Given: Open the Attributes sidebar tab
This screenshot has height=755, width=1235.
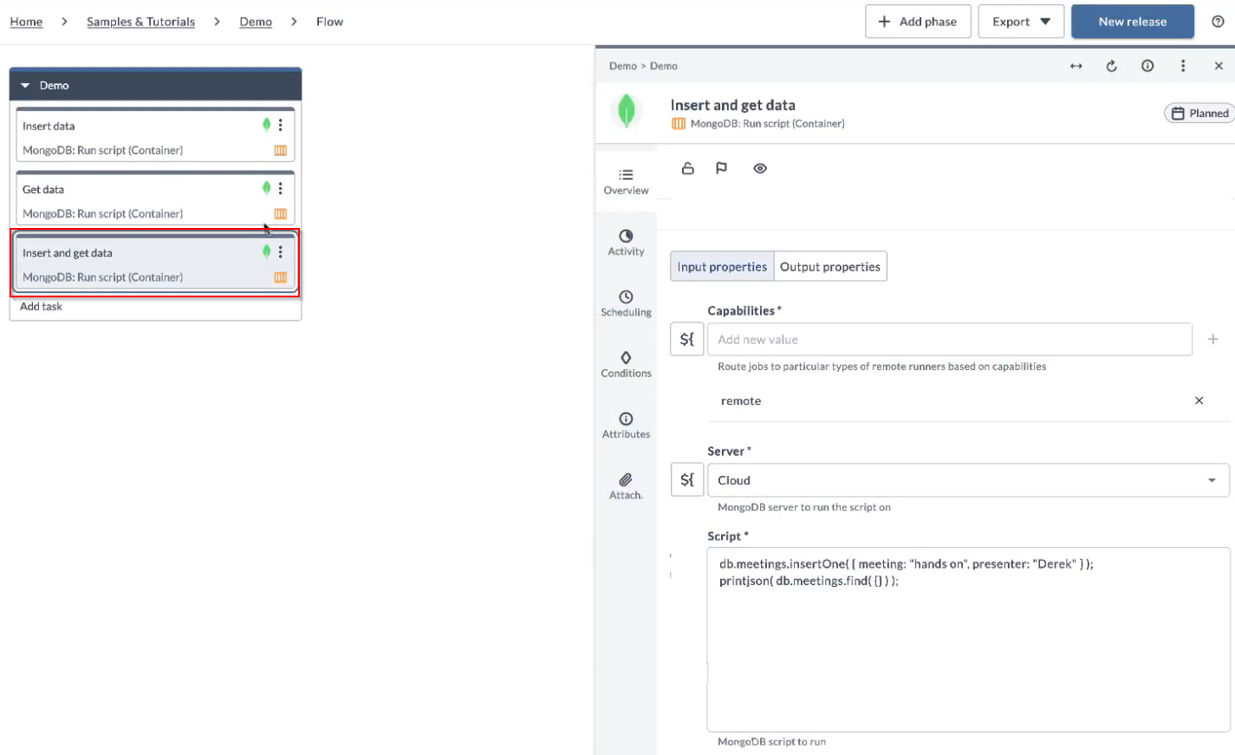Looking at the screenshot, I should (x=626, y=426).
